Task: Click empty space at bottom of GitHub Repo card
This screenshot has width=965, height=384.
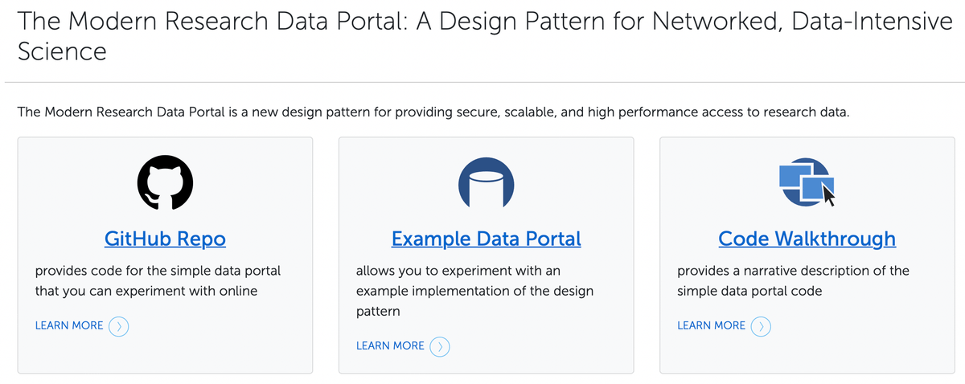Action: pyautogui.click(x=165, y=357)
